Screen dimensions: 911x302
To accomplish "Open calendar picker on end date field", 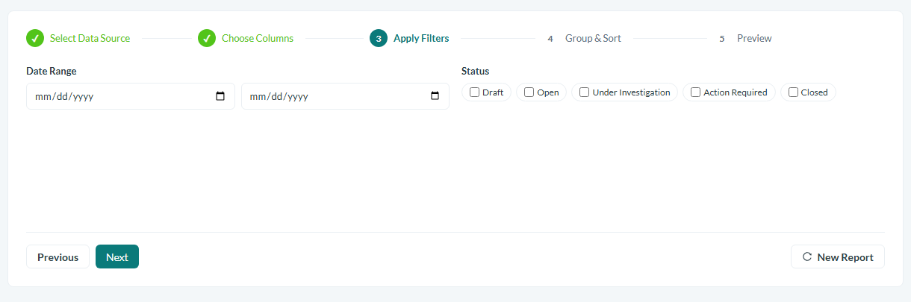I will 435,96.
